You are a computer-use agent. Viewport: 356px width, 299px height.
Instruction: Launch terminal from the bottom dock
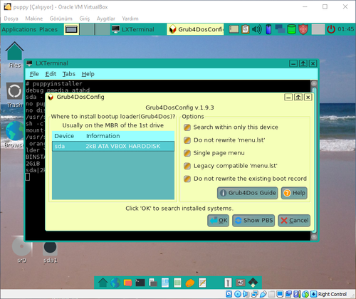pyautogui.click(x=140, y=283)
